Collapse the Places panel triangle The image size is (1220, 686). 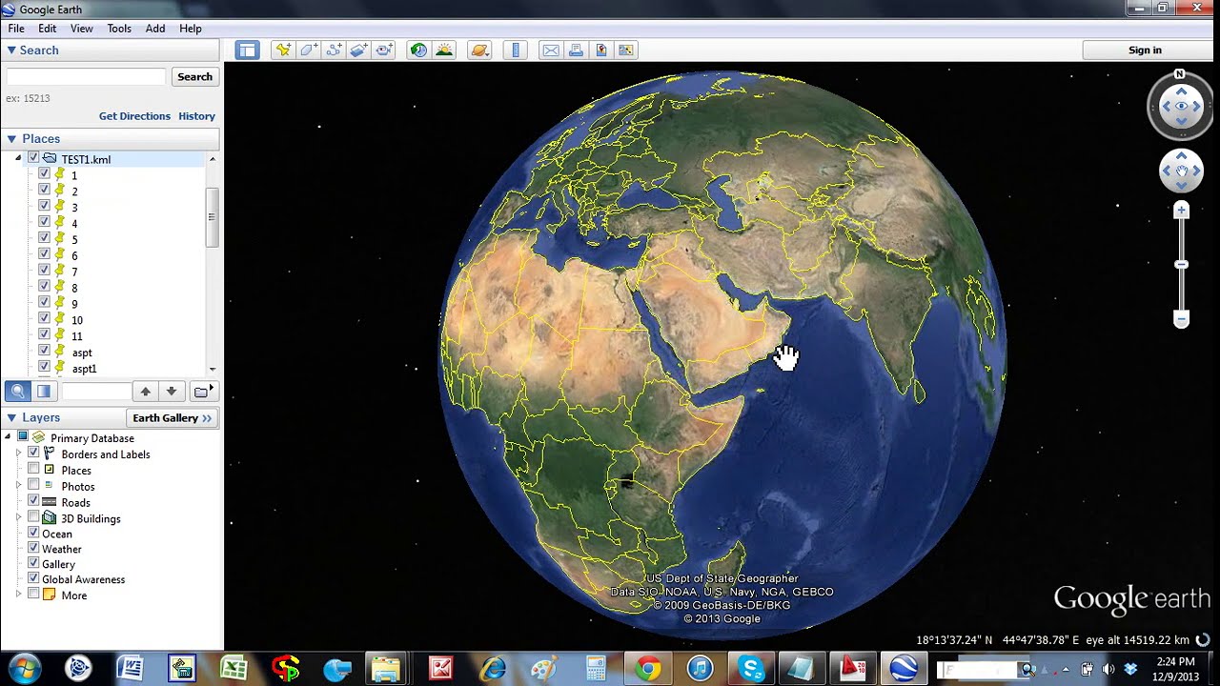point(11,139)
